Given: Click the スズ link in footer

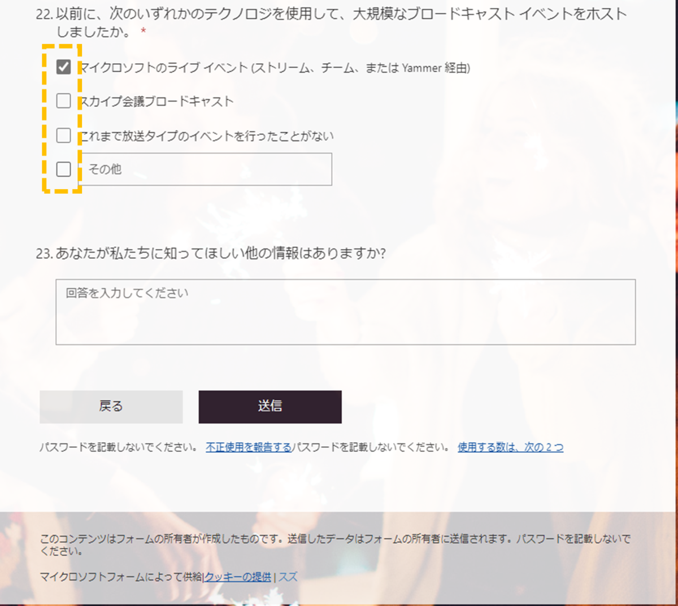Looking at the screenshot, I should 288,577.
